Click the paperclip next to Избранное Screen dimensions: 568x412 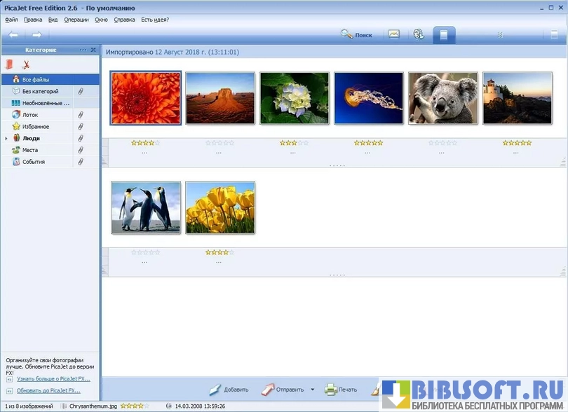click(81, 127)
